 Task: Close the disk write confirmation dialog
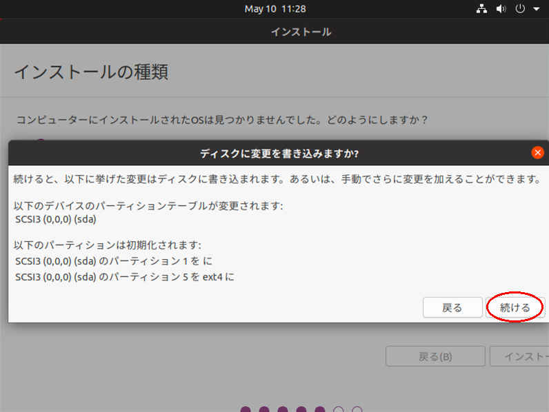click(538, 152)
